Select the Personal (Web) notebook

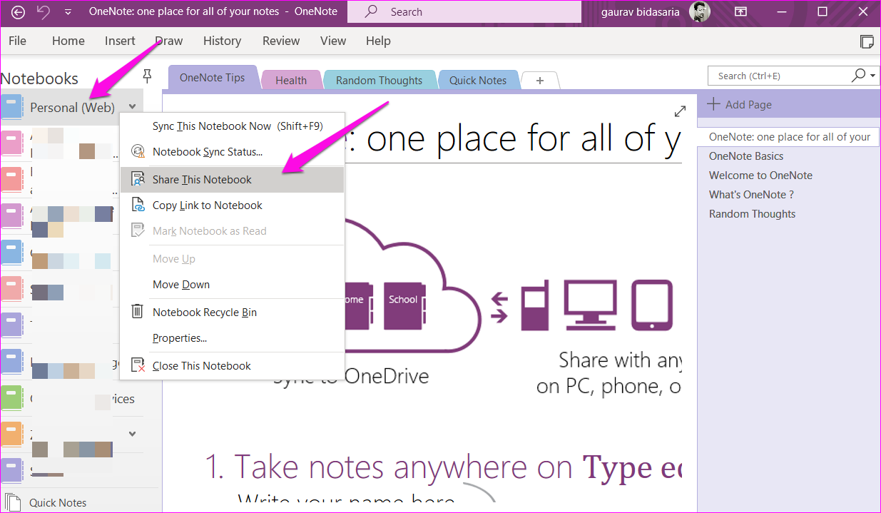click(71, 107)
